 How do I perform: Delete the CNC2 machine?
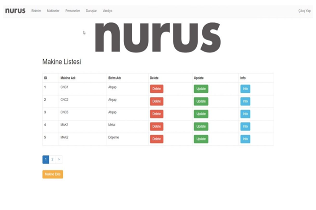(x=157, y=101)
